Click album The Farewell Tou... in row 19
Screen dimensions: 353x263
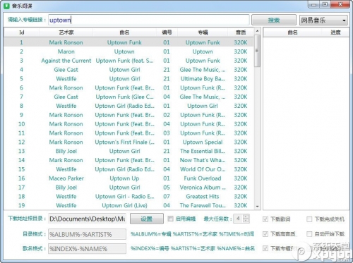(203, 205)
